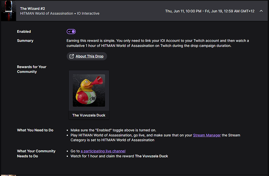The height and width of the screenshot is (176, 269).
Task: Click the campaign date range in the header
Action: pyautogui.click(x=210, y=11)
